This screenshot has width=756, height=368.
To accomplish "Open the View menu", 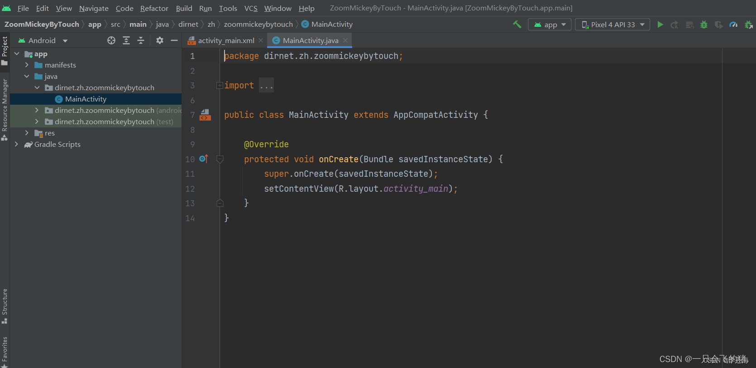I will tap(64, 8).
